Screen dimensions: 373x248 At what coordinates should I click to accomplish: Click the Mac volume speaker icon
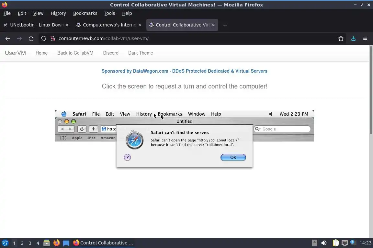pos(271,114)
